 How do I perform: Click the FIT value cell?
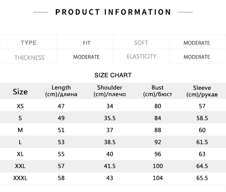86,43
